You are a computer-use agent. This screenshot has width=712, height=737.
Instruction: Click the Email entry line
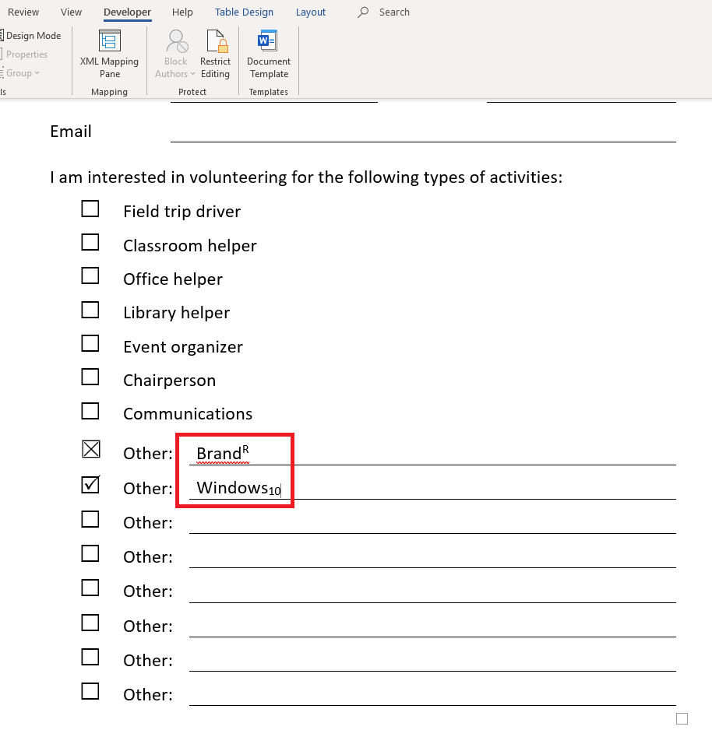[423, 132]
